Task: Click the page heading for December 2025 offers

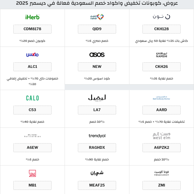Action: pos(97,3)
